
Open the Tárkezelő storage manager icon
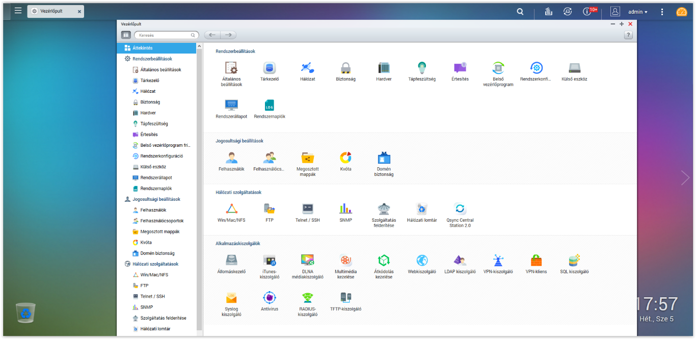click(x=269, y=68)
